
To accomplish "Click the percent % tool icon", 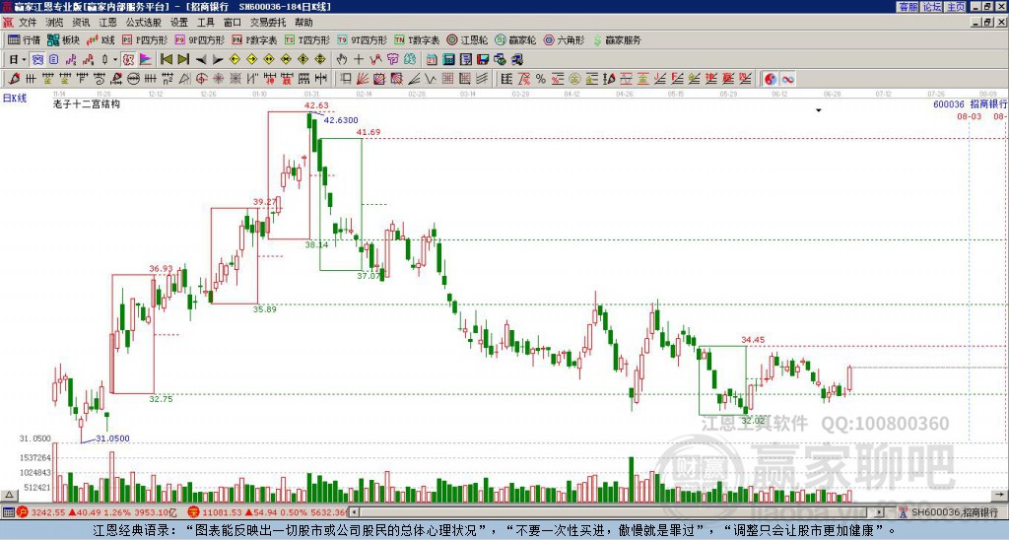I will tap(541, 79).
